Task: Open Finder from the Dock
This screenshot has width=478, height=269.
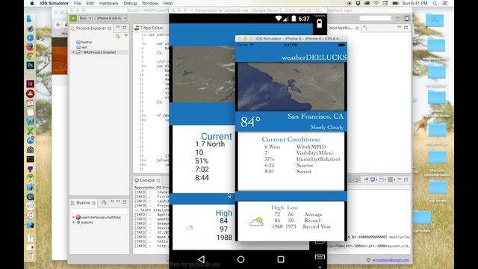Action: click(x=30, y=19)
